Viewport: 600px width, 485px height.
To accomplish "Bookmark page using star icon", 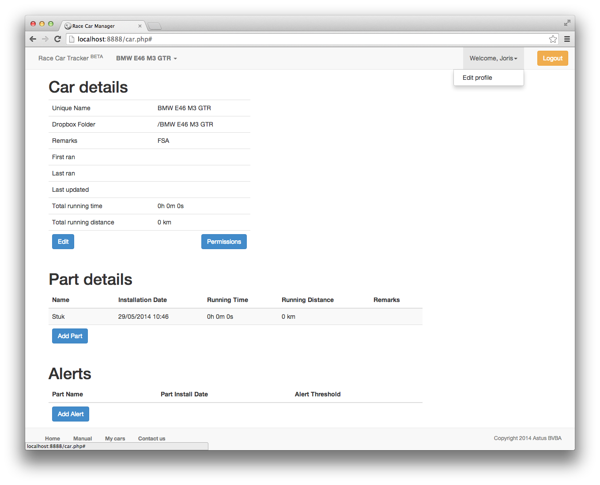I will 553,39.
